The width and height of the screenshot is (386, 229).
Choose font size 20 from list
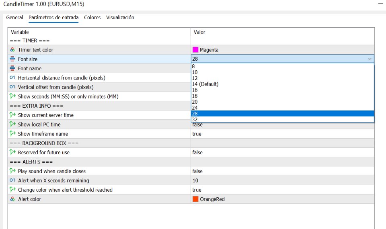(282, 102)
